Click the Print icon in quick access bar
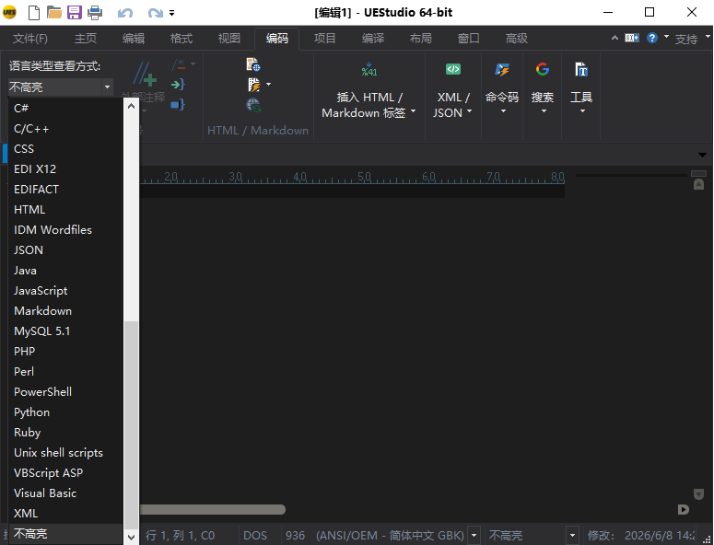This screenshot has height=545, width=714. 95,13
